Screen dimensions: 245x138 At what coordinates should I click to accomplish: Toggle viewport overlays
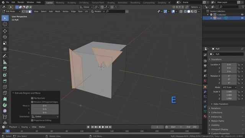coord(173,11)
